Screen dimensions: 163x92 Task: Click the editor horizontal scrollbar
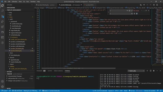pyautogui.click(x=78, y=68)
